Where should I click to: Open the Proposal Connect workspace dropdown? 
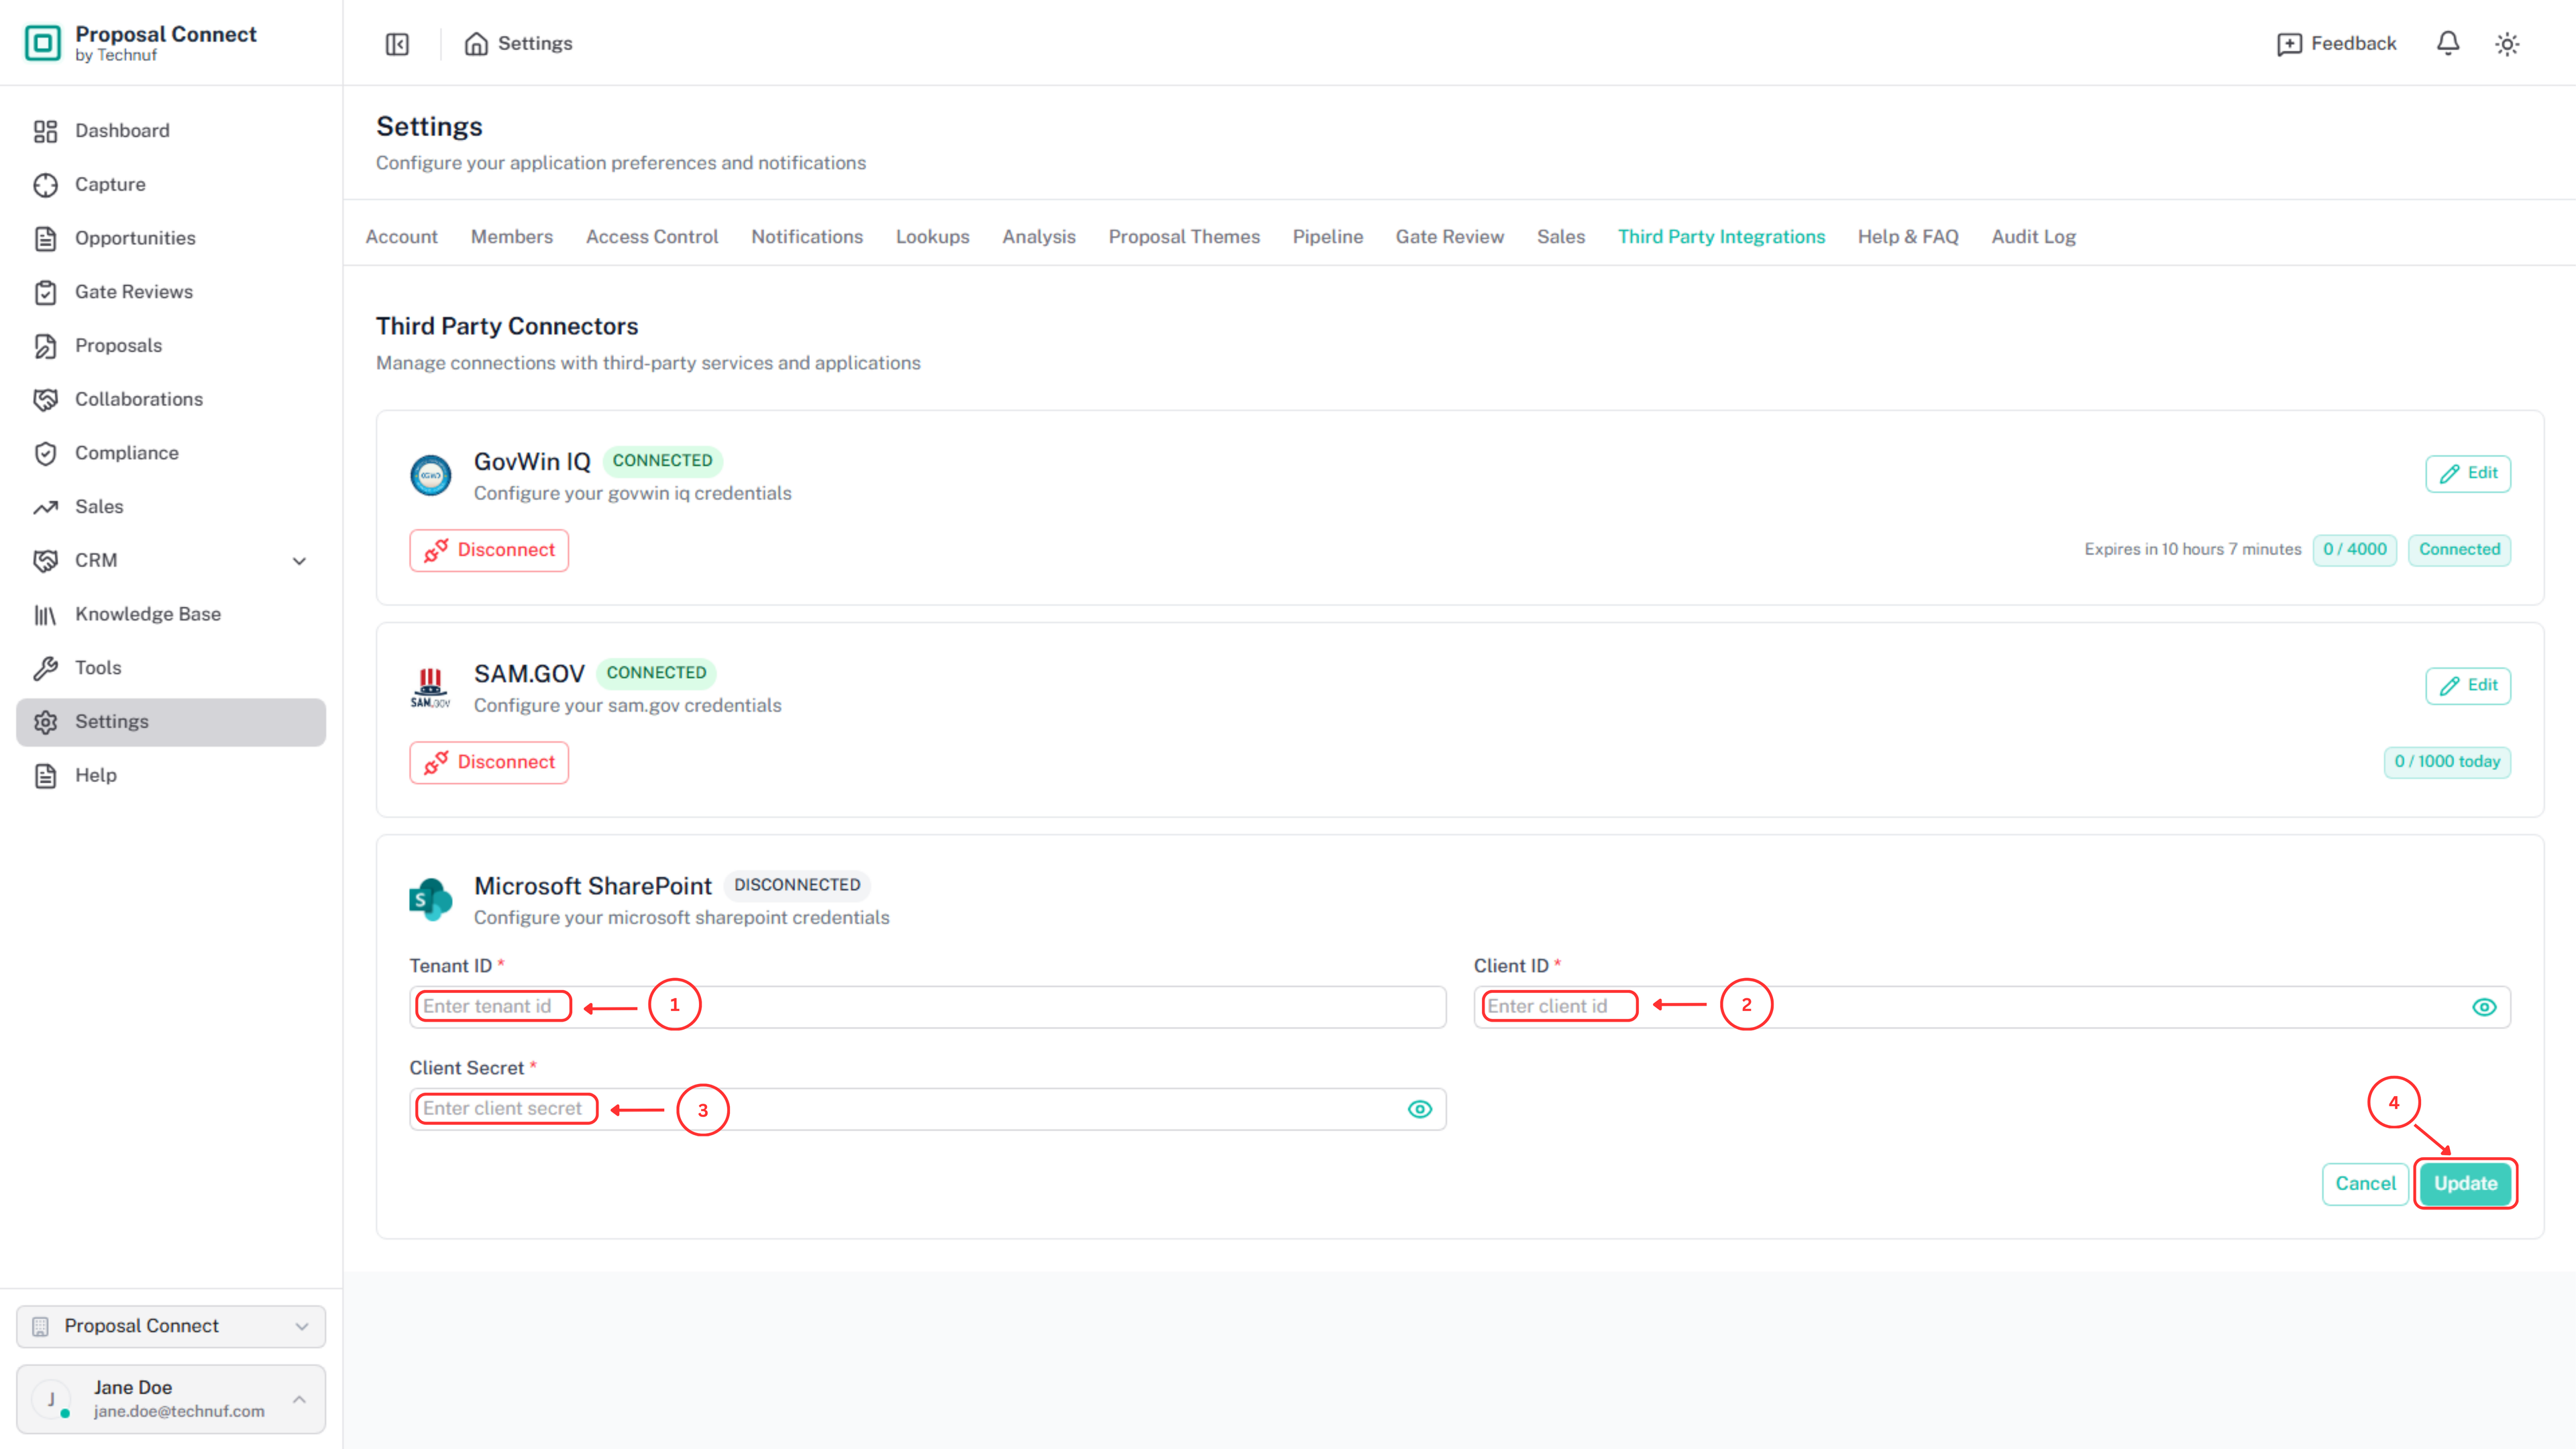click(171, 1326)
